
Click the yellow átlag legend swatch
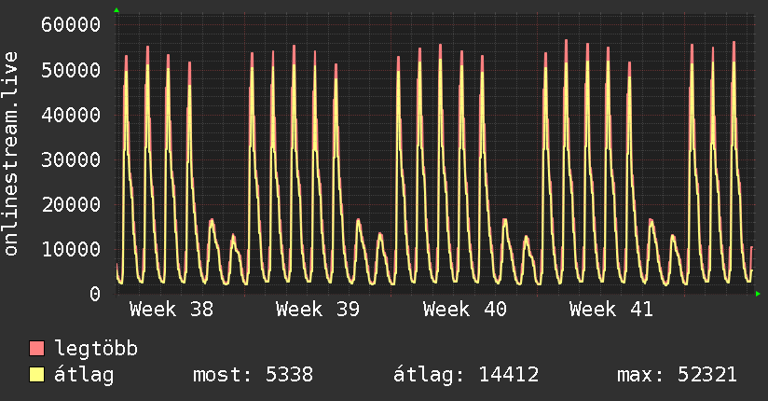[37, 375]
